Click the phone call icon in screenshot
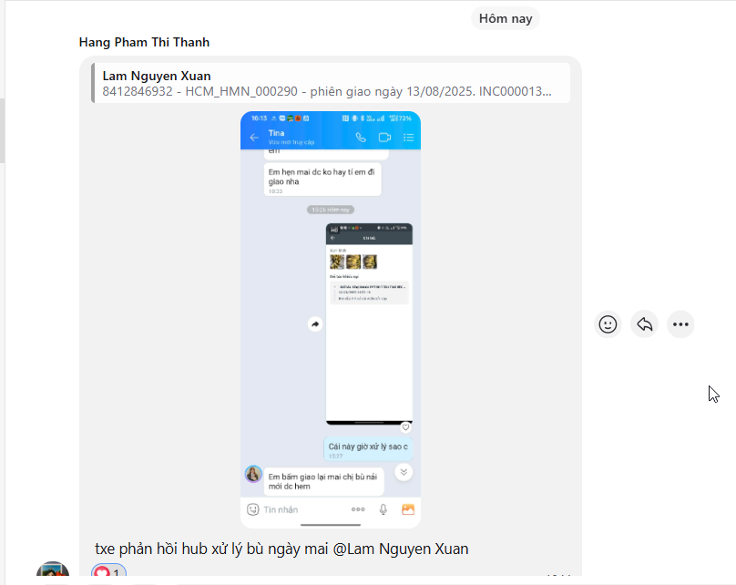This screenshot has height=585, width=736. [x=361, y=137]
